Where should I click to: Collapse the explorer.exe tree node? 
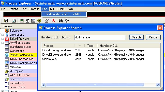pos(3,35)
